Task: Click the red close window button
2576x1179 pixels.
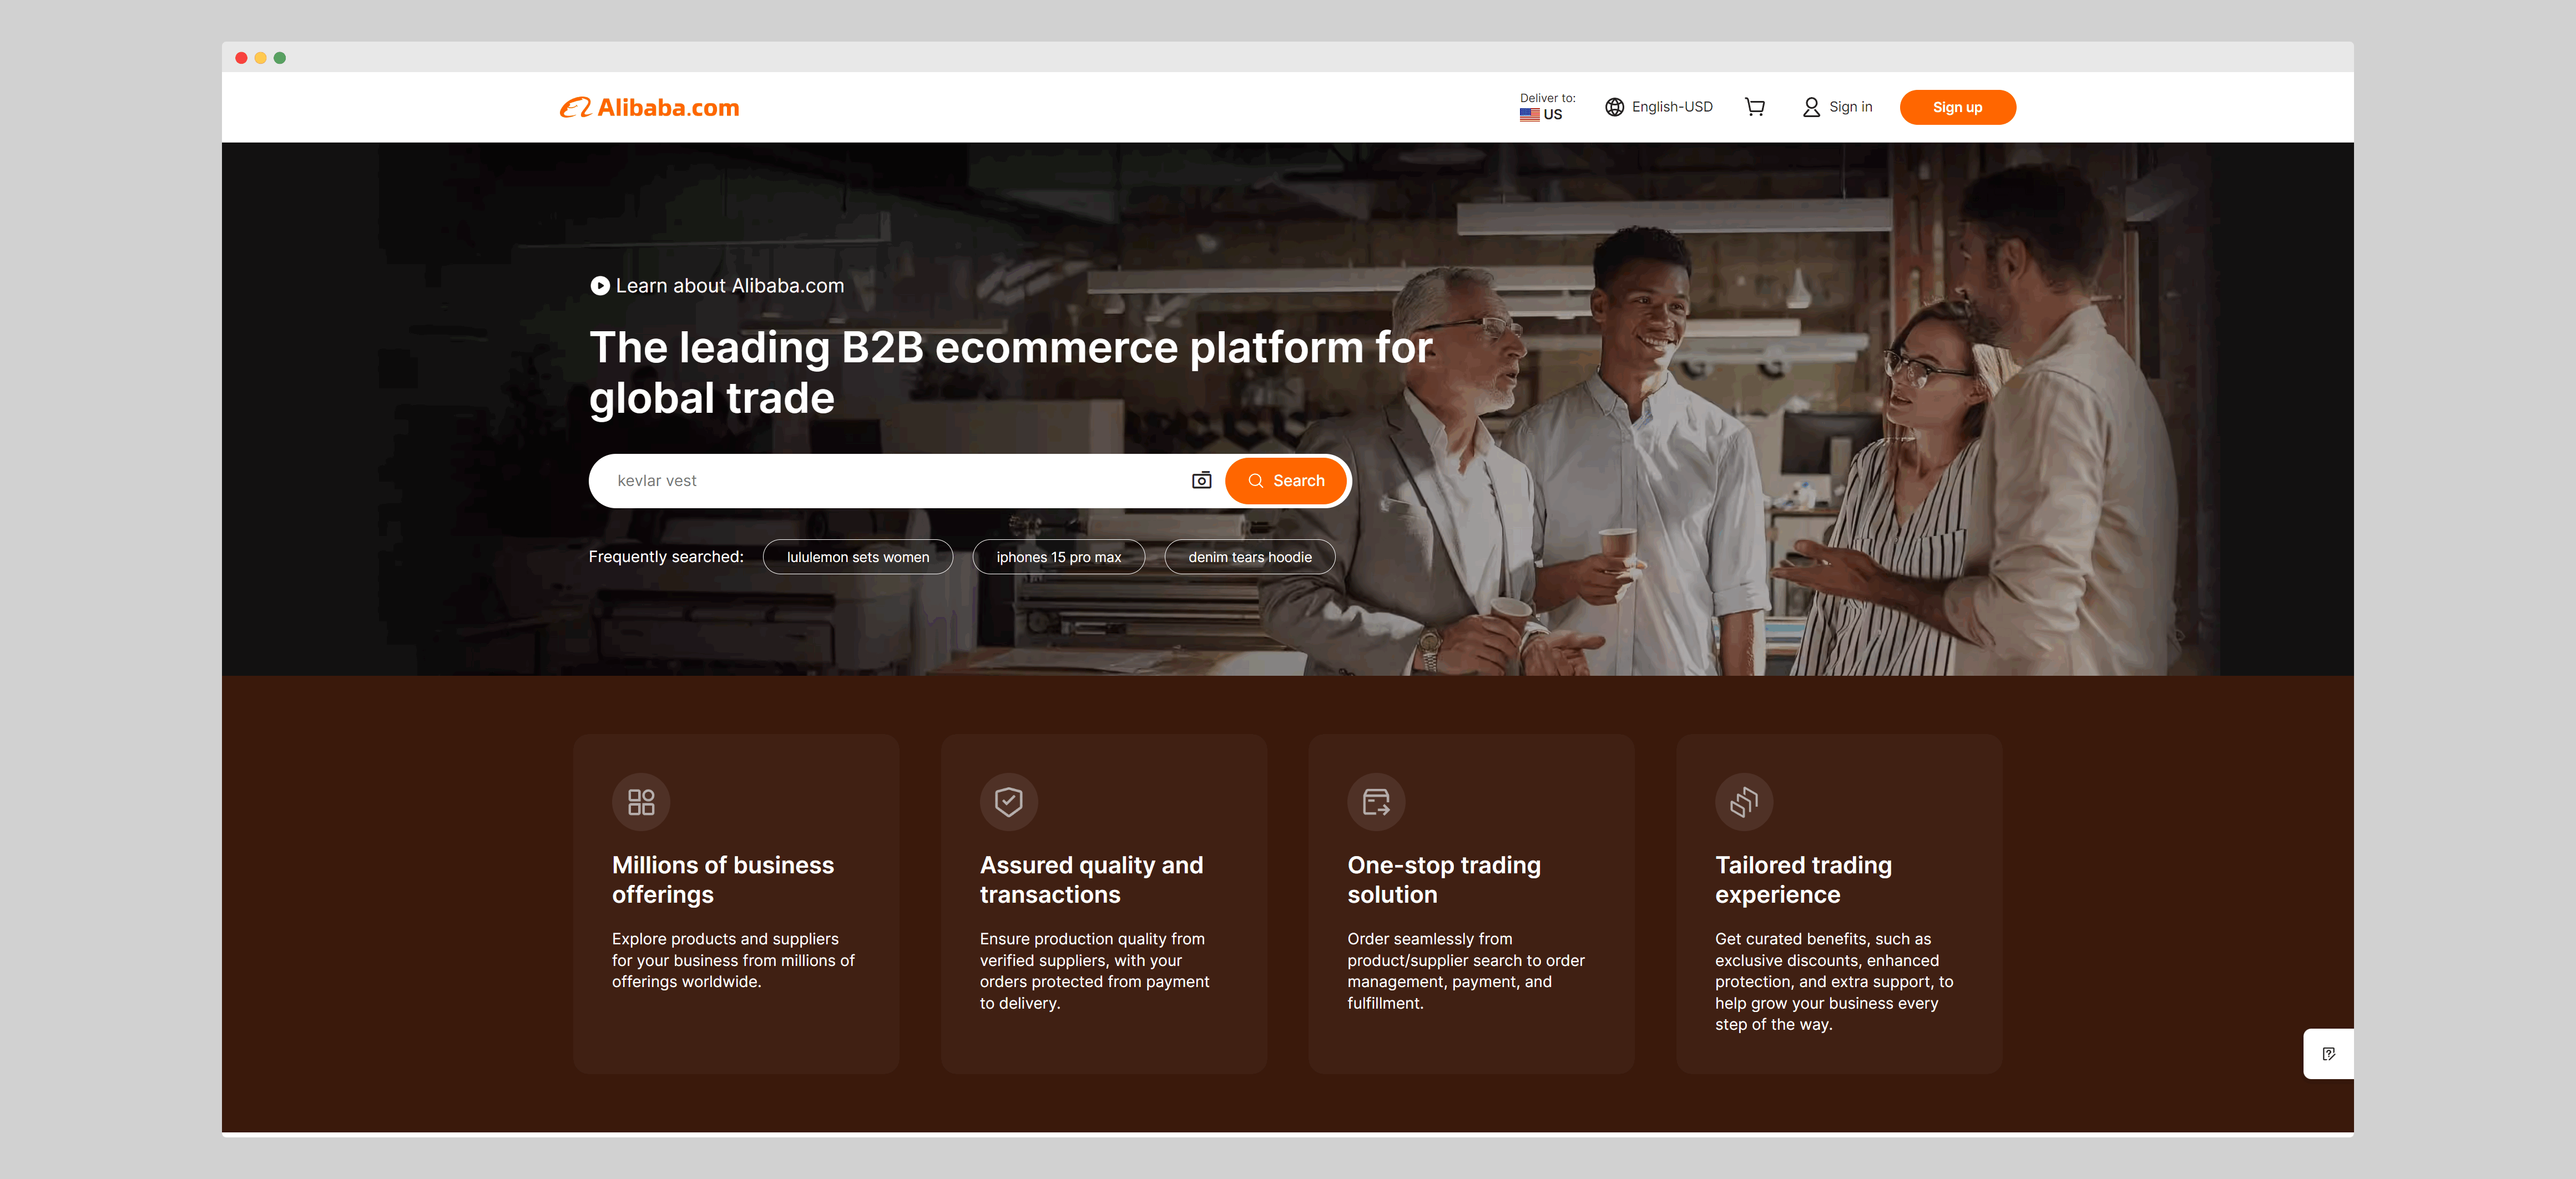Action: point(241,58)
